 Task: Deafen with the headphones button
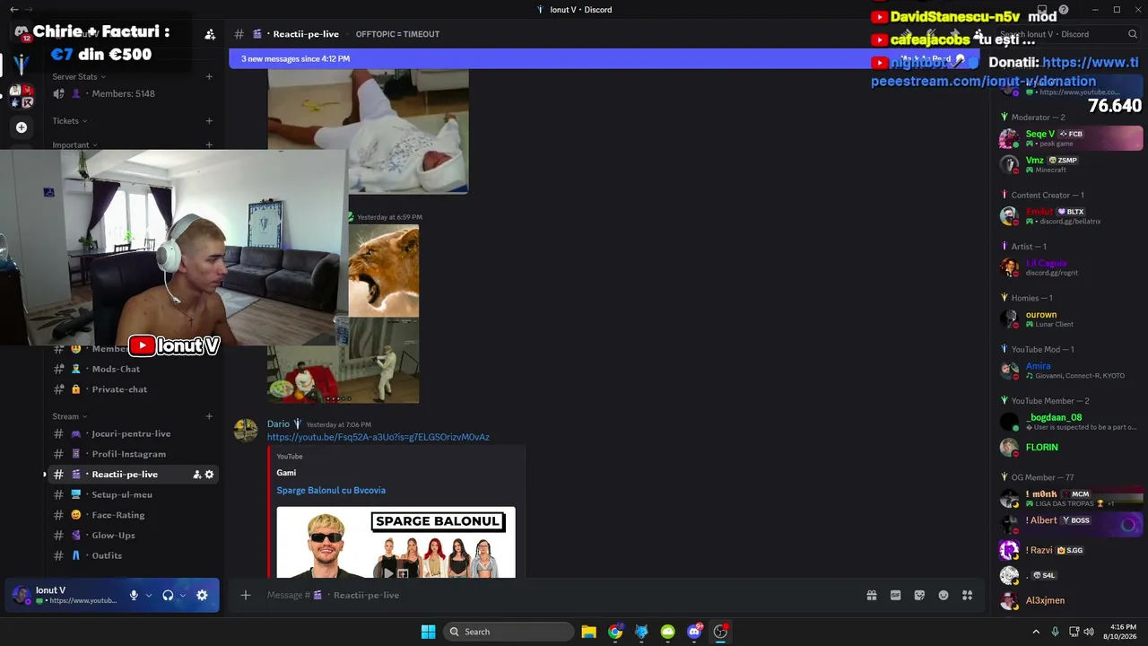pos(168,595)
